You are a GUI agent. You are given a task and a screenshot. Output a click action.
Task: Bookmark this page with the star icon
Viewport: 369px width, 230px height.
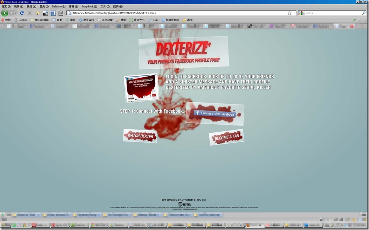click(x=290, y=13)
